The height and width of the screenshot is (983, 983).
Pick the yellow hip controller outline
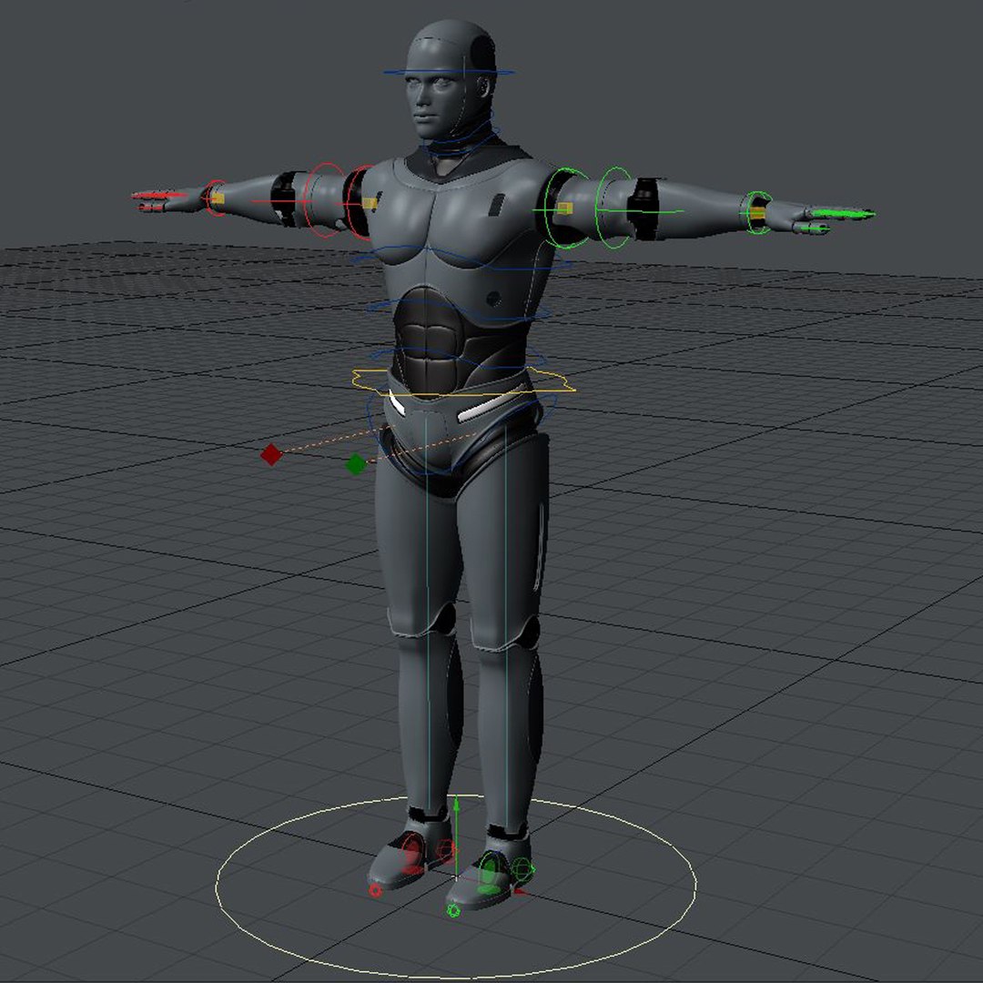tap(463, 381)
